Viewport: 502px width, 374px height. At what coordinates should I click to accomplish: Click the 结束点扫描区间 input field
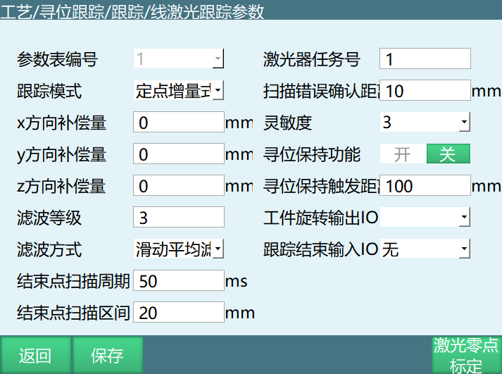click(x=178, y=313)
